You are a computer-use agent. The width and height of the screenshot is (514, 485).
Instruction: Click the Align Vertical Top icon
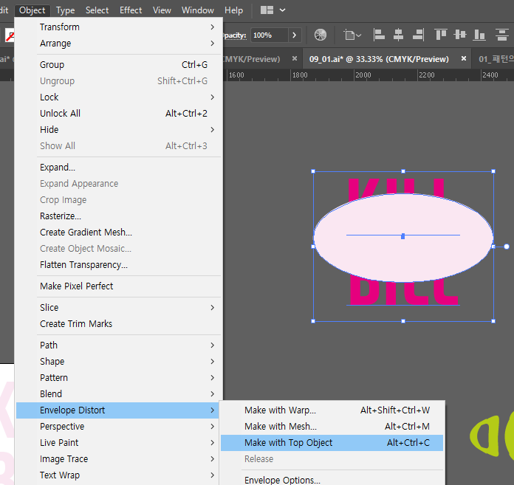point(440,35)
